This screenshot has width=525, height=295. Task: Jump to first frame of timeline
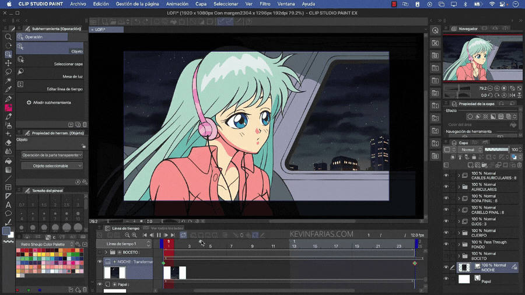pos(145,235)
